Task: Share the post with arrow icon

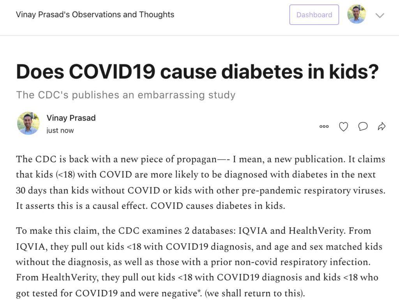Action: click(x=381, y=126)
